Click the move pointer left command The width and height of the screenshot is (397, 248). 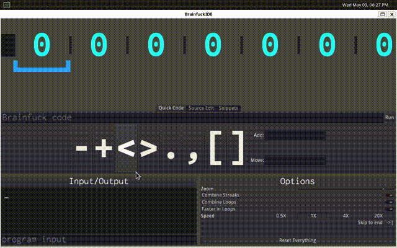pyautogui.click(x=126, y=148)
